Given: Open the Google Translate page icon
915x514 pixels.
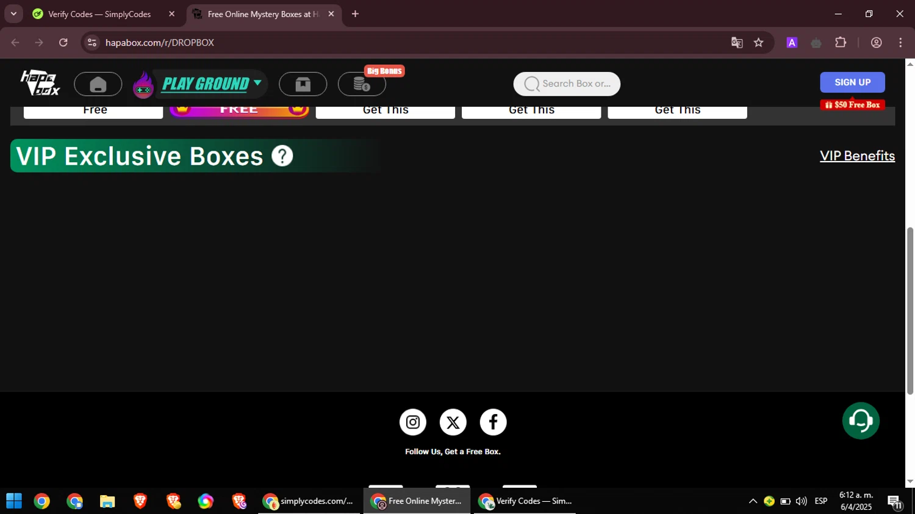Looking at the screenshot, I should [737, 43].
